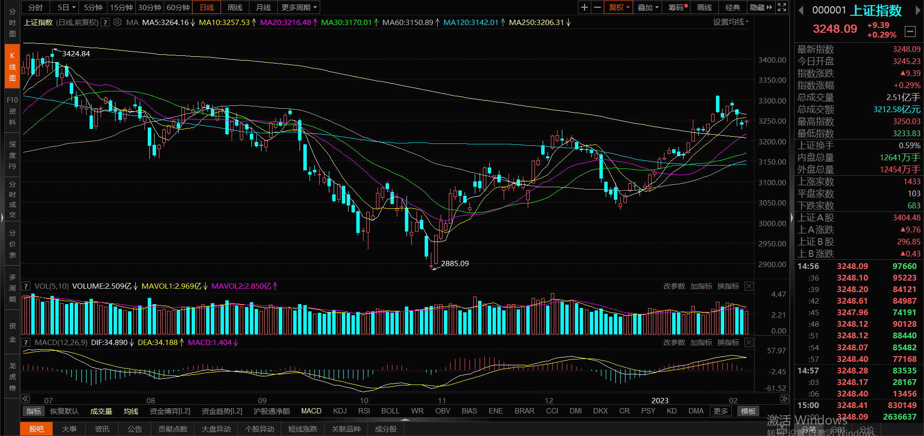Collapse quote panel minus box icon
This screenshot has width=924, height=436.
[910, 32]
